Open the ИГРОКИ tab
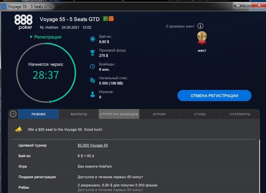Screen dimensions: 266x193 pyautogui.click(x=159, y=114)
